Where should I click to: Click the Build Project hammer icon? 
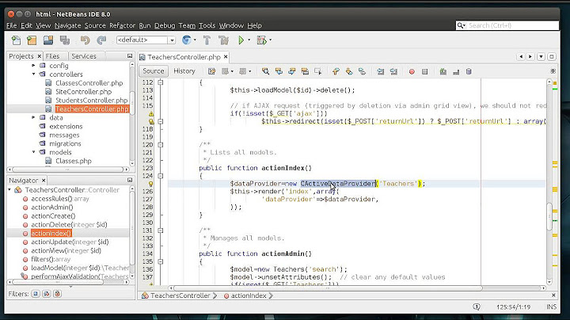[x=207, y=40]
